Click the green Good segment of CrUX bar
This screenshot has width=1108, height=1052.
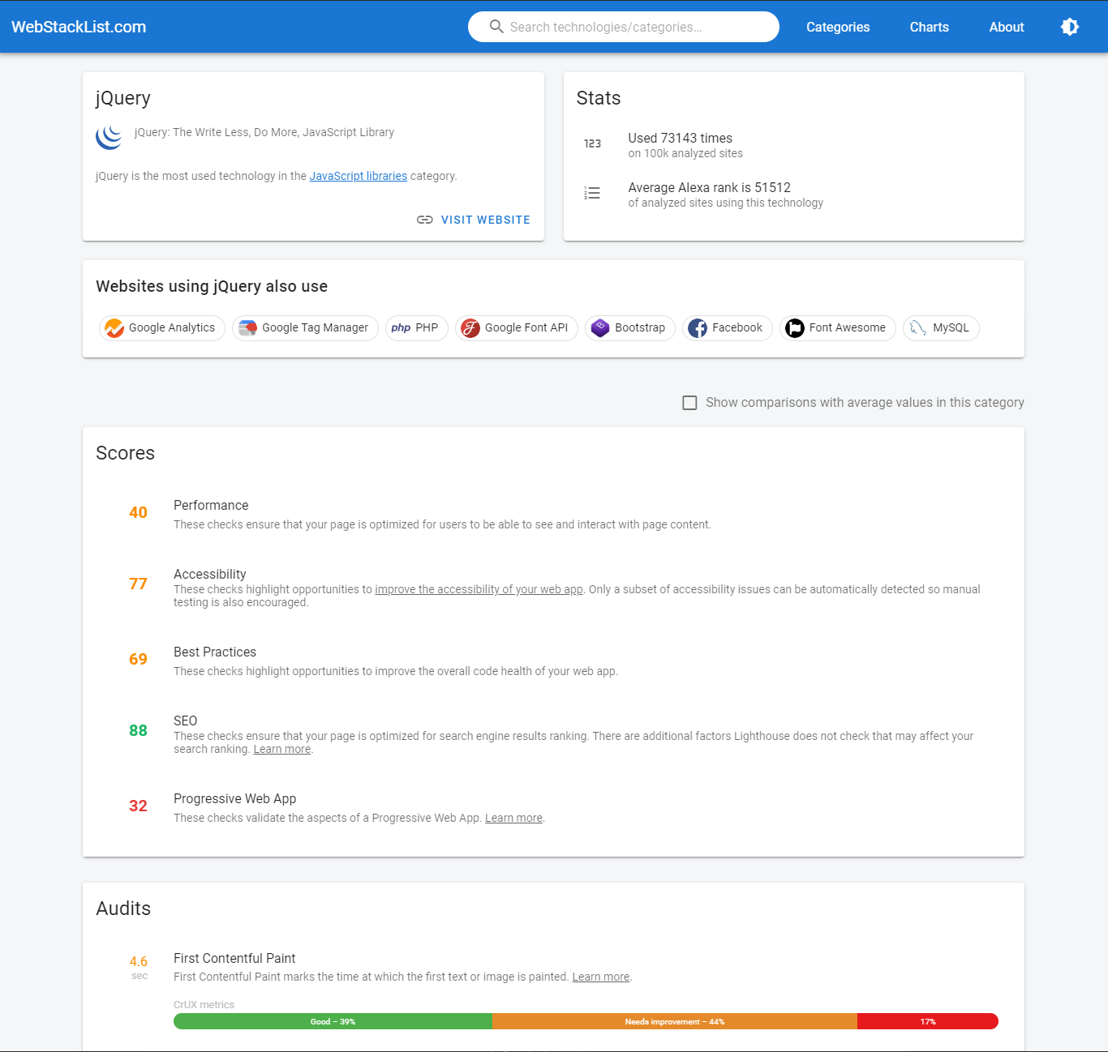(333, 1021)
